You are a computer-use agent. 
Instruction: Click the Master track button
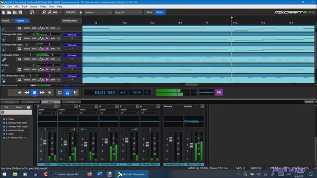point(22,21)
